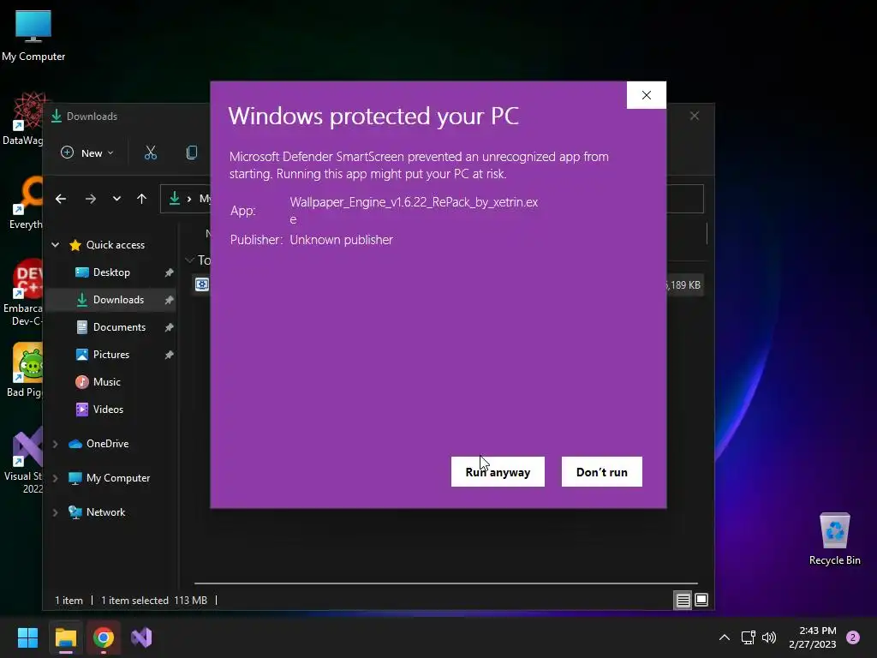This screenshot has height=658, width=877.
Task: Open Music in the navigation pane
Action: coord(106,381)
